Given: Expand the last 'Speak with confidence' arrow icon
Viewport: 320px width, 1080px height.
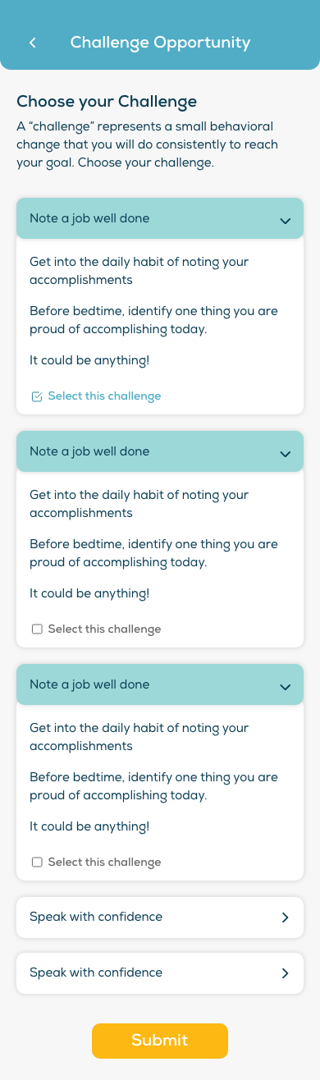Looking at the screenshot, I should tap(285, 973).
